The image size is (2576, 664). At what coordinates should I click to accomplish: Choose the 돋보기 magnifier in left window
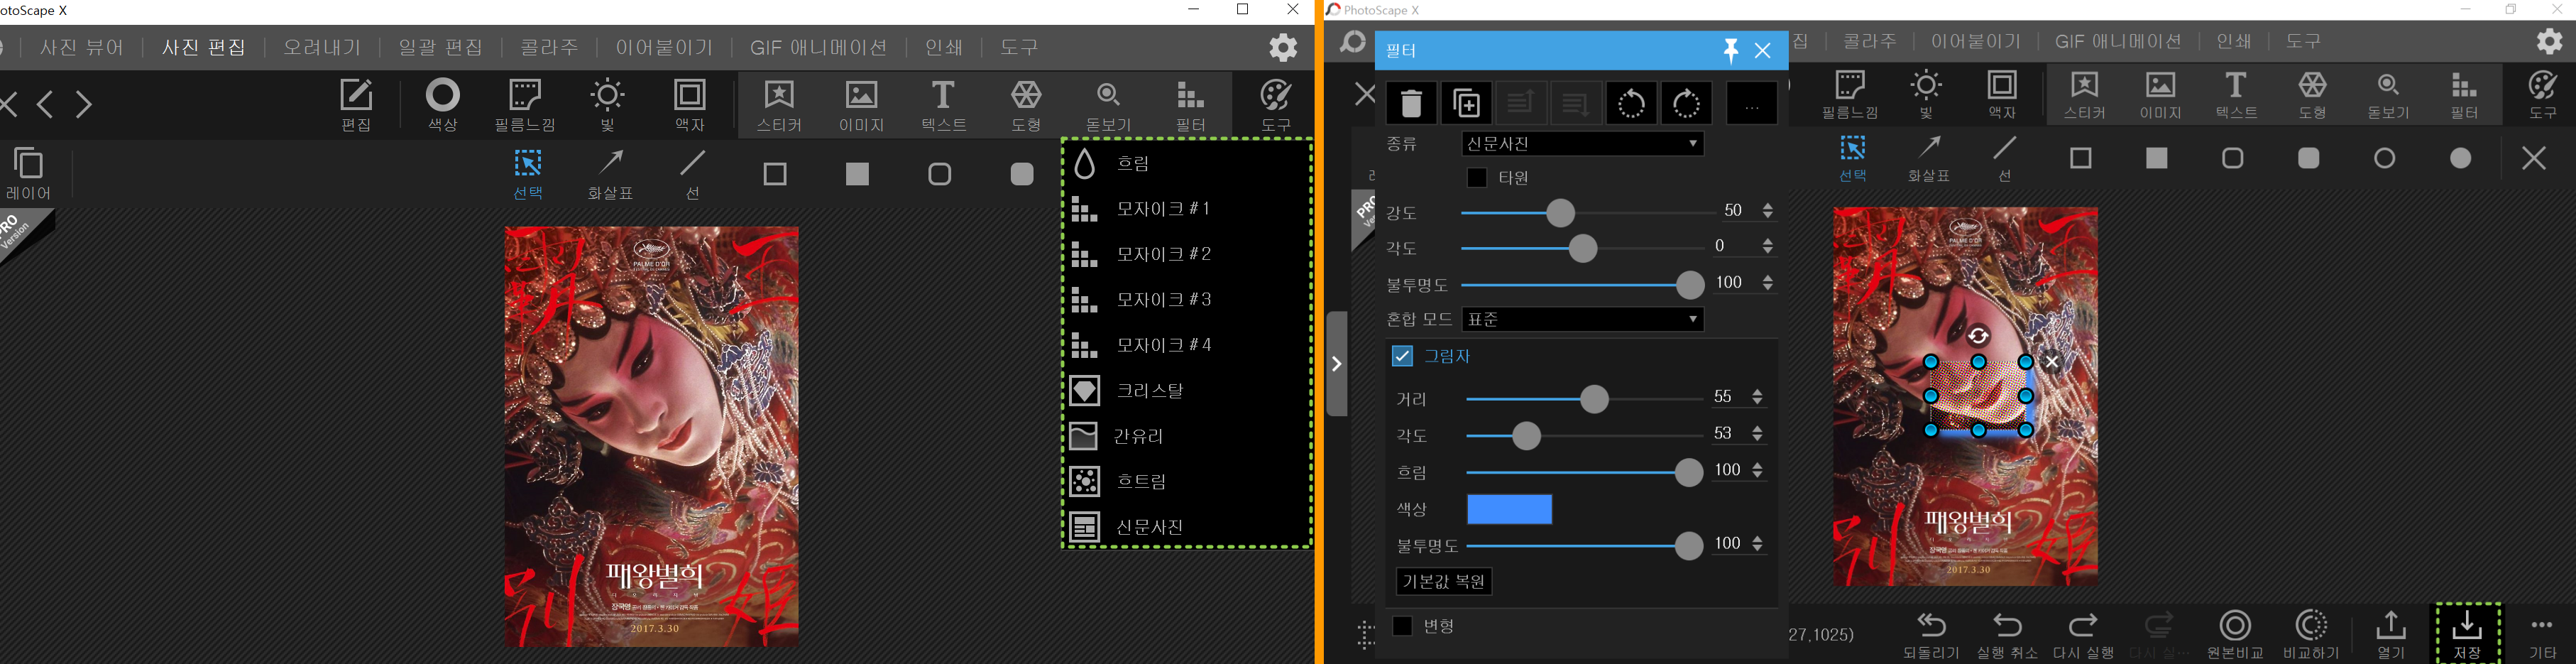point(1108,105)
